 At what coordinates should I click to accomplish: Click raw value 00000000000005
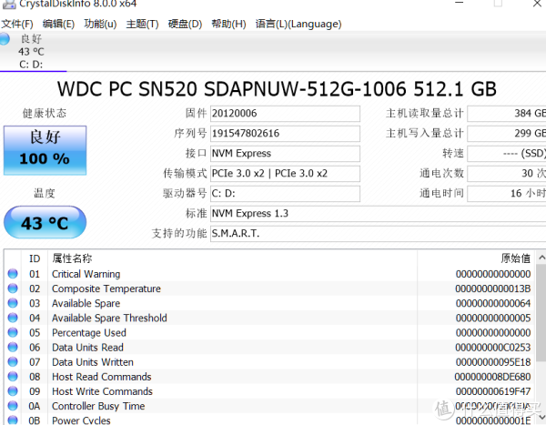[492, 318]
